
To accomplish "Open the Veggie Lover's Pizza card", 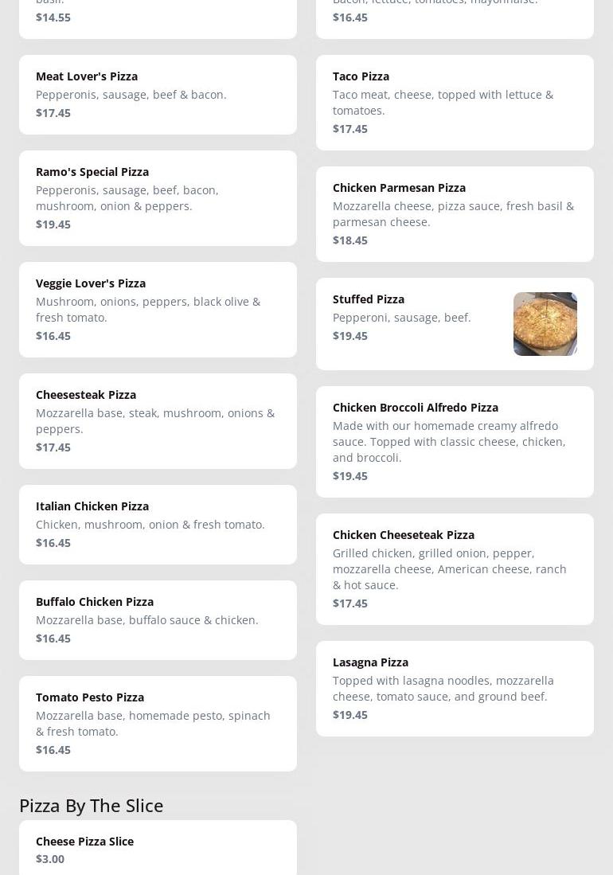I will click(158, 309).
